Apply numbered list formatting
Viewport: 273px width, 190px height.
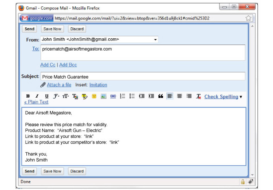[x=122, y=97]
